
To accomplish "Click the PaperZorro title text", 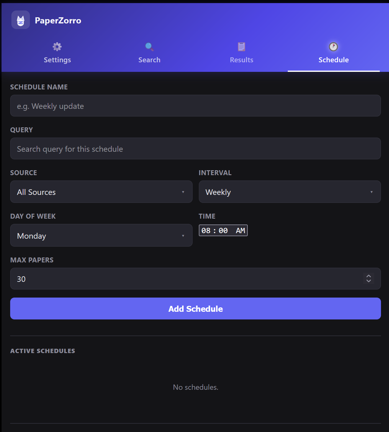I will coord(58,20).
